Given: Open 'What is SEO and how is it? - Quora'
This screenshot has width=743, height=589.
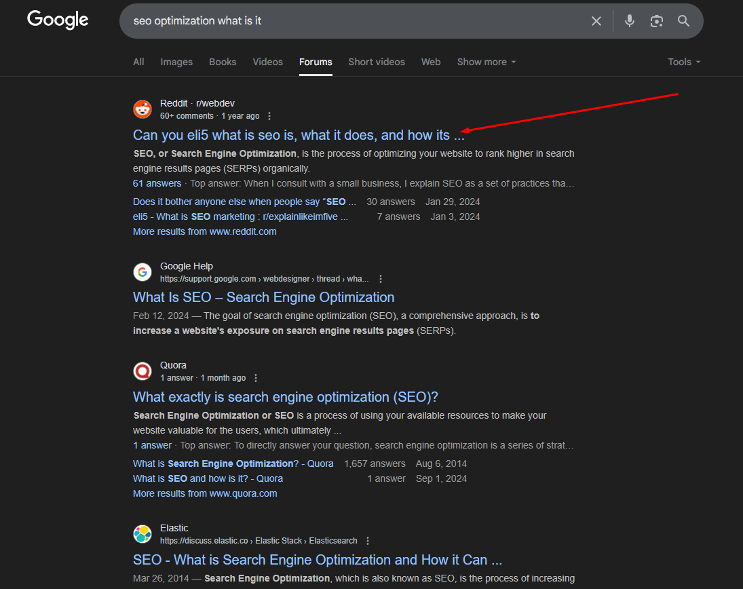Looking at the screenshot, I should [208, 478].
